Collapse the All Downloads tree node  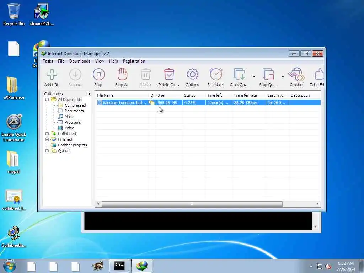(x=47, y=100)
